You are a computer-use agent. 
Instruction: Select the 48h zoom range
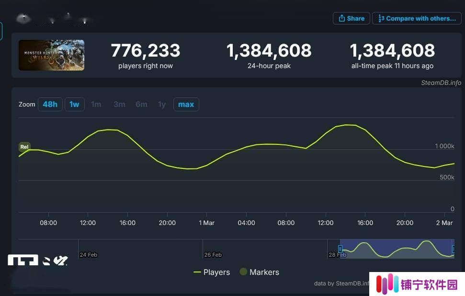coord(50,104)
